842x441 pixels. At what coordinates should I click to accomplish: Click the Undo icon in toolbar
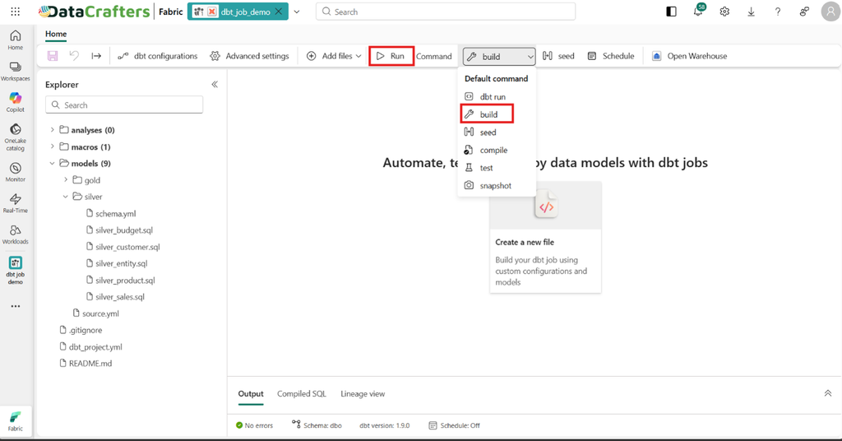(74, 56)
